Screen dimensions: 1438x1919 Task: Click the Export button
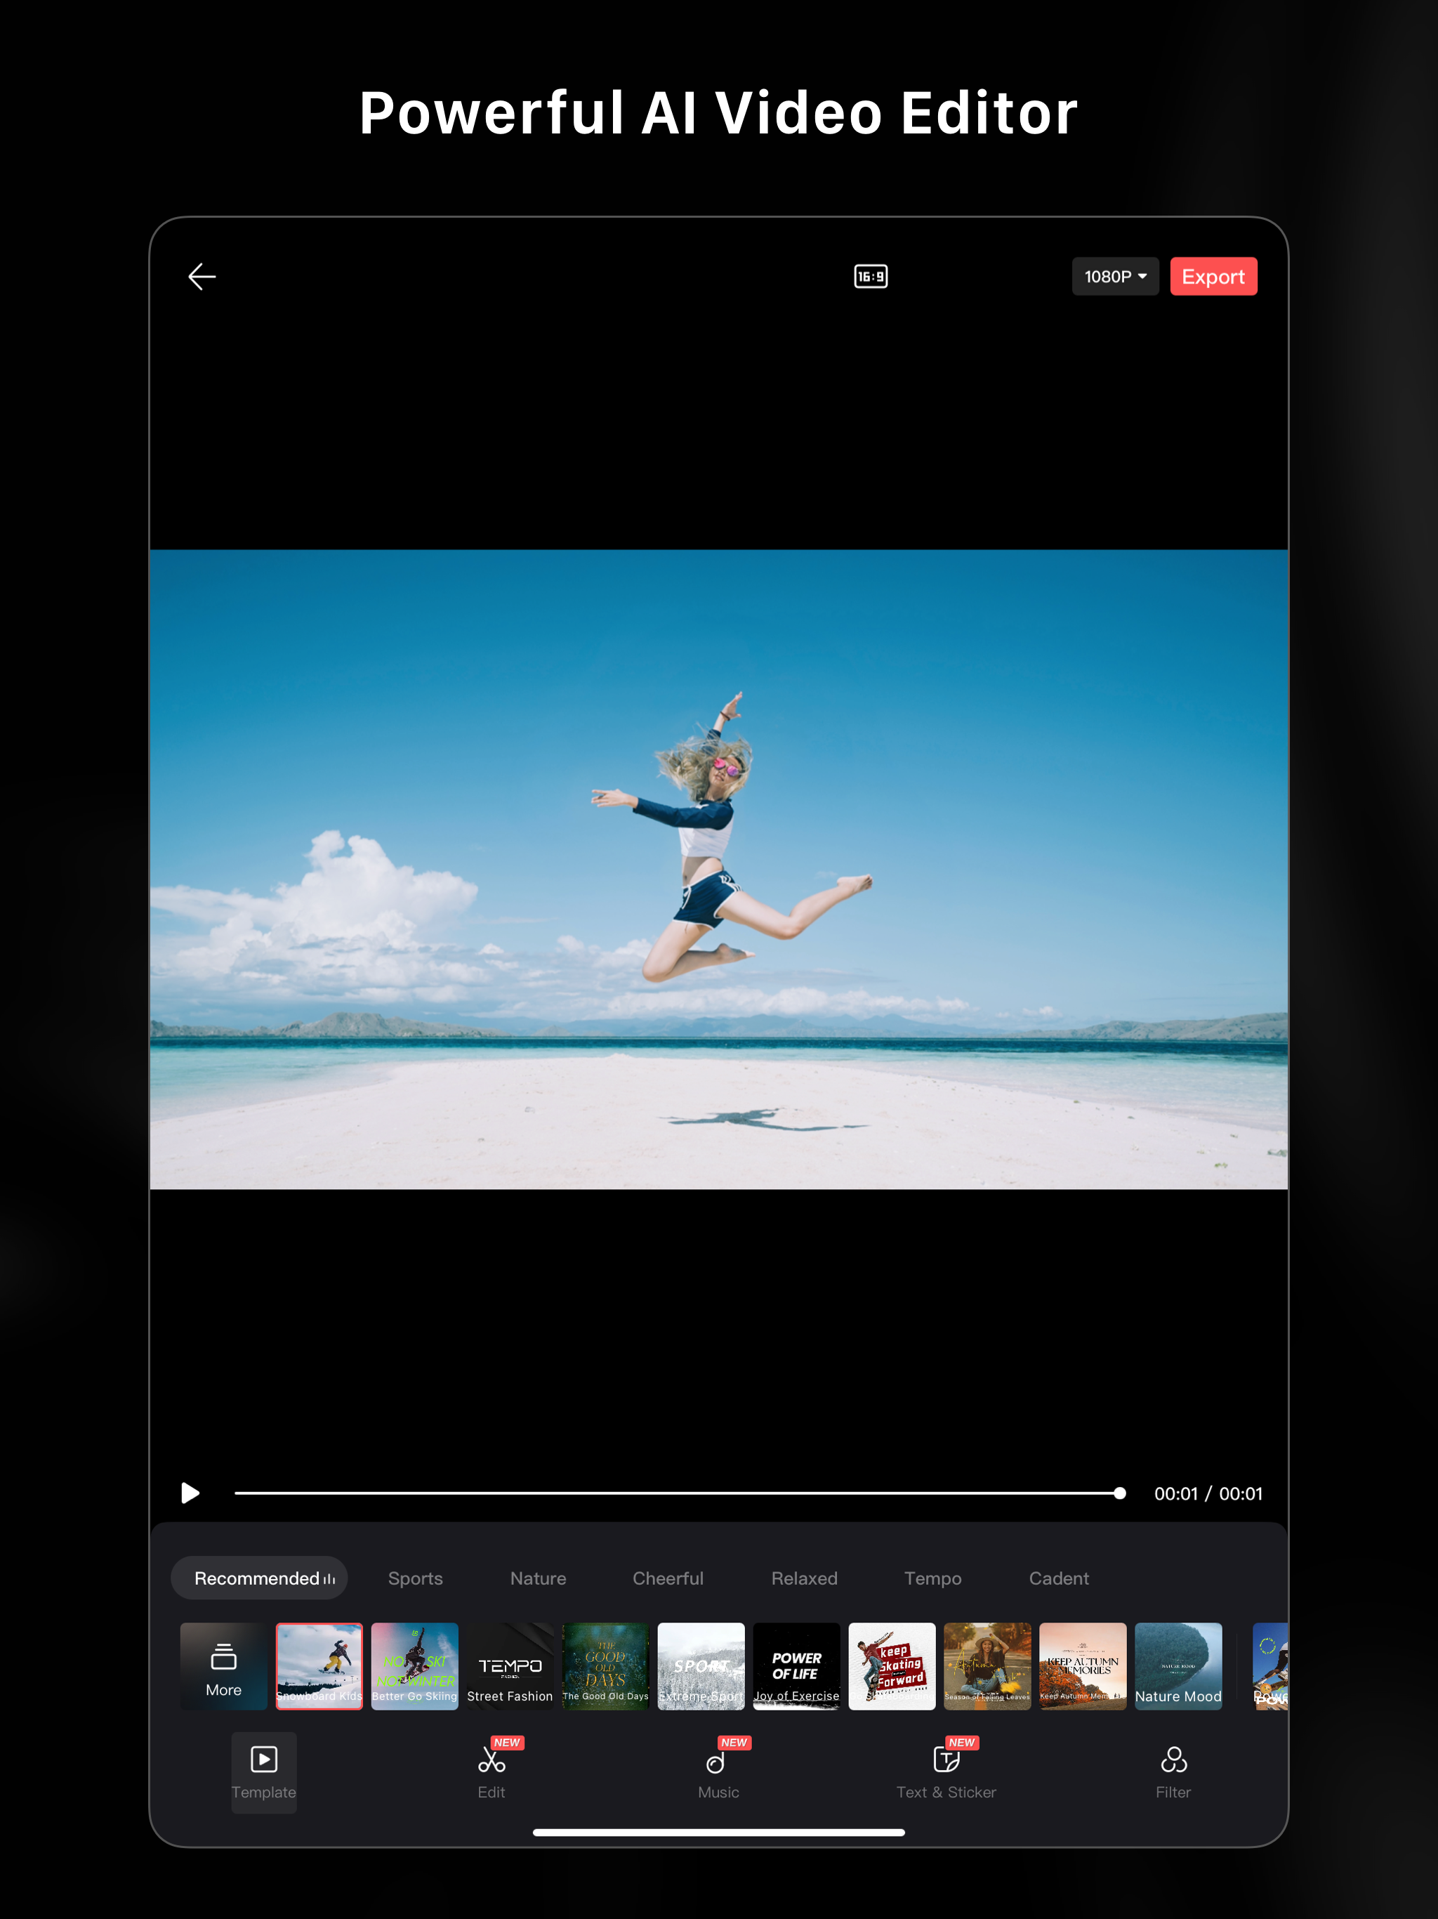1213,277
